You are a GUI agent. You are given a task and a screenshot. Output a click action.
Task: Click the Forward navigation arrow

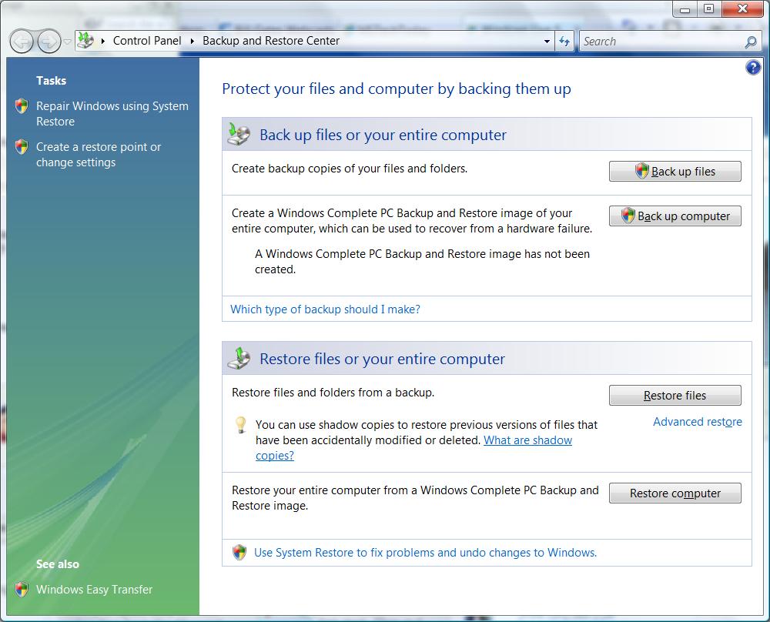point(49,42)
